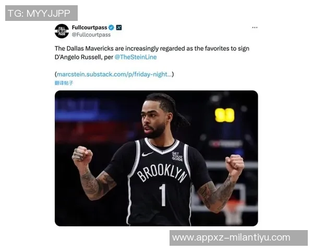Open the @TheSteinLine mention

(x=136, y=57)
